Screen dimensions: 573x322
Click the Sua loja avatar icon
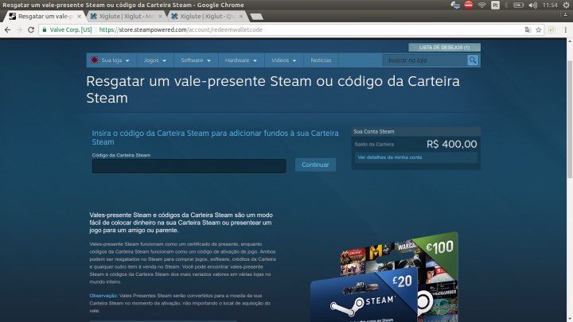94,60
